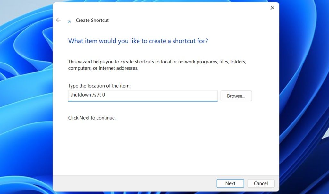Open the Browse dialog
Viewport: 329px width, 194px height.
236,96
